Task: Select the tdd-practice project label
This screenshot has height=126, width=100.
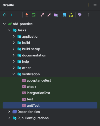Action: click(23, 24)
